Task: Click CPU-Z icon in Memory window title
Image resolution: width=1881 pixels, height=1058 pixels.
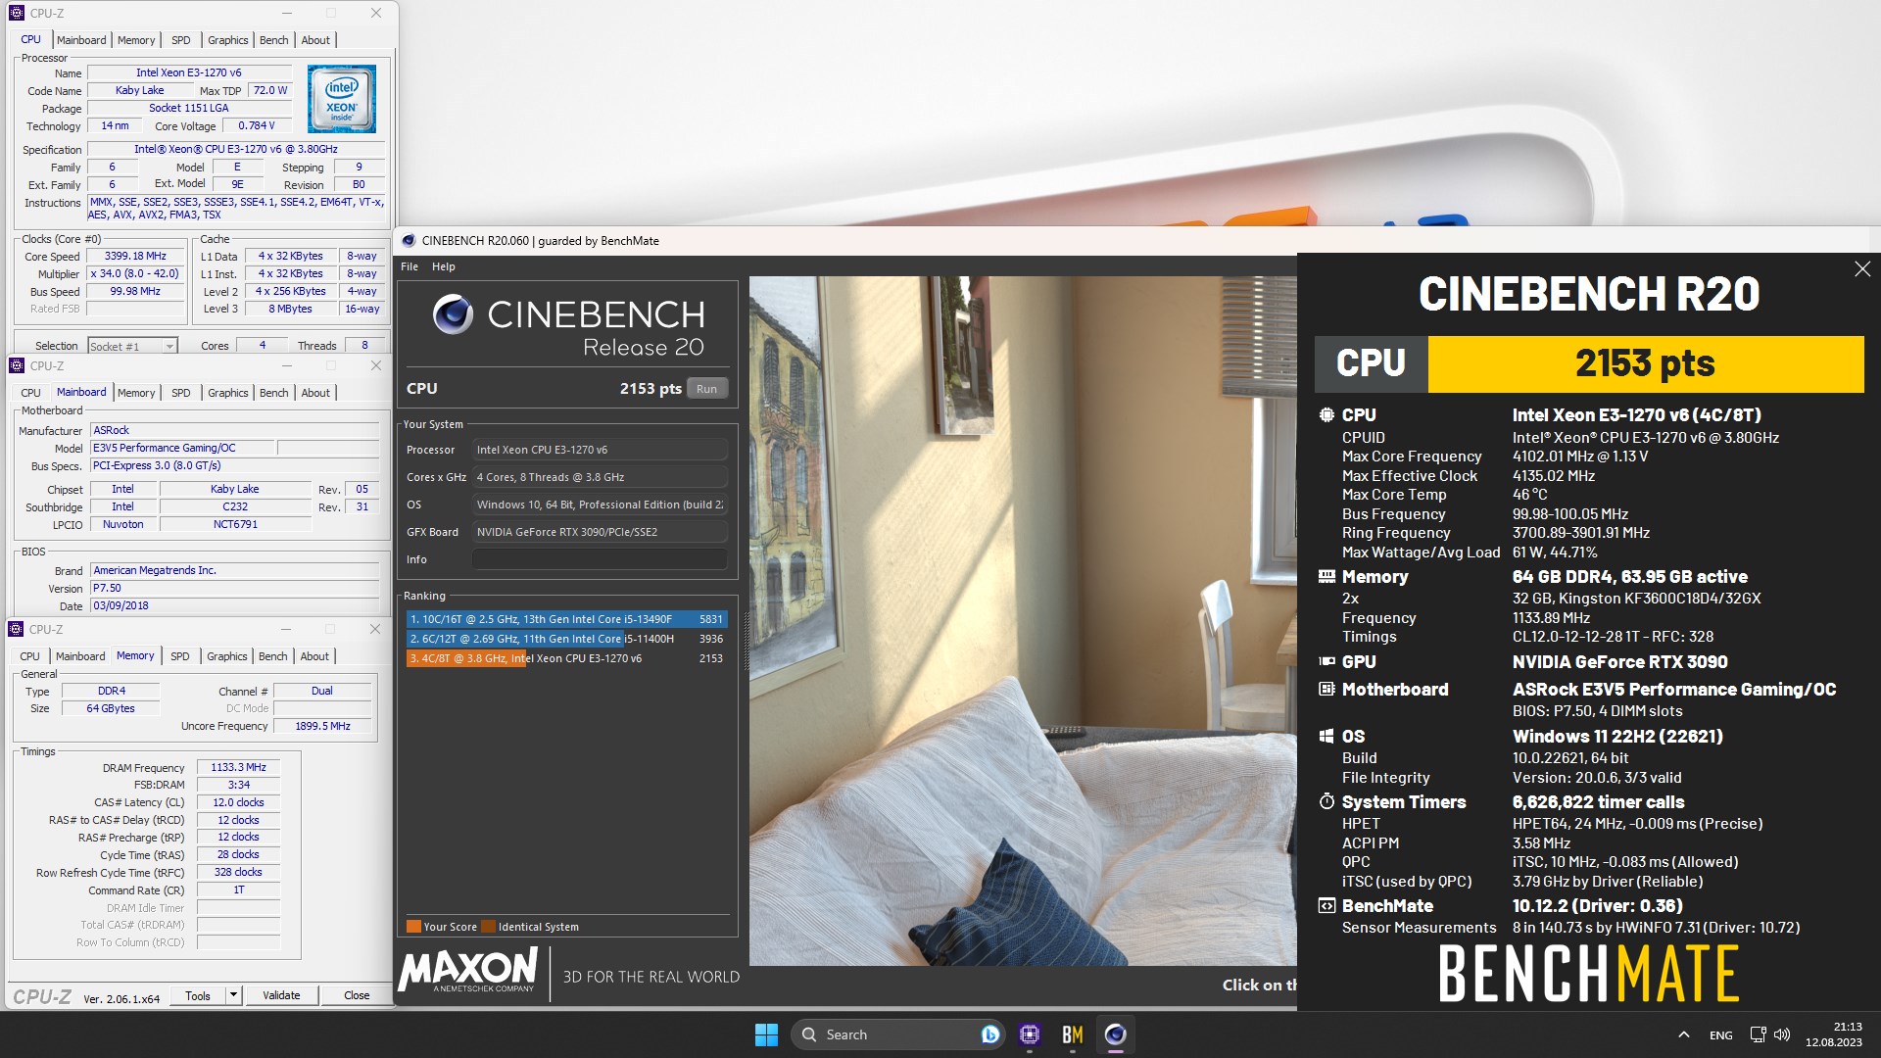Action: click(17, 629)
